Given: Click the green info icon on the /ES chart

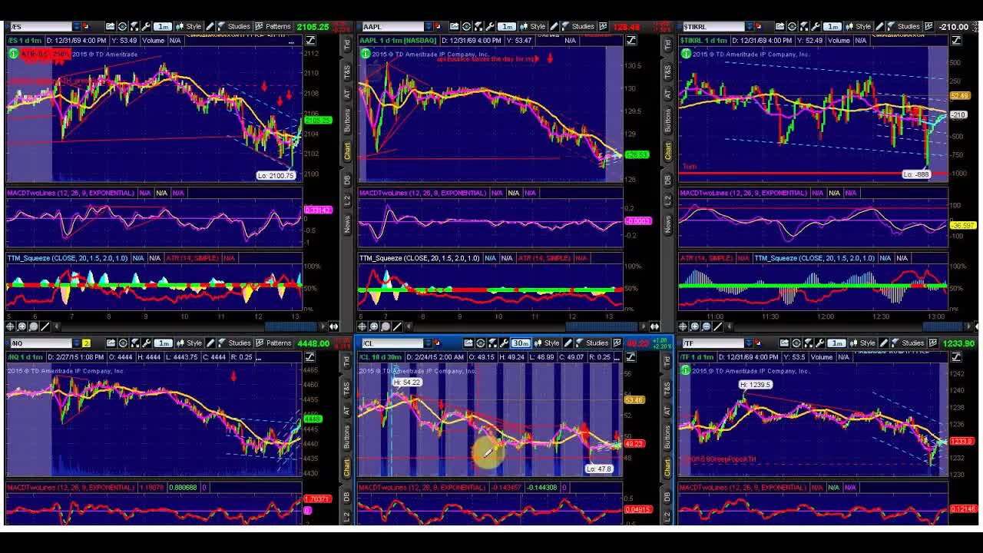Looking at the screenshot, I should point(13,54).
